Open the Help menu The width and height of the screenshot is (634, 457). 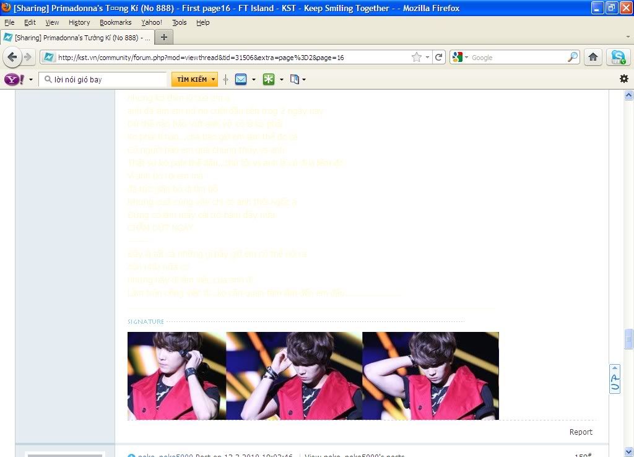pos(203,22)
